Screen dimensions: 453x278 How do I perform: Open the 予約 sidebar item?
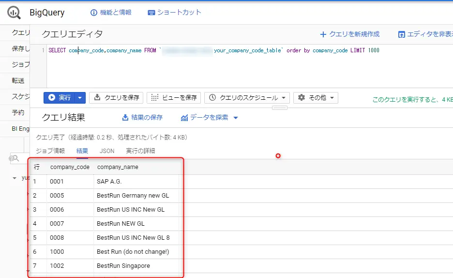(15, 112)
